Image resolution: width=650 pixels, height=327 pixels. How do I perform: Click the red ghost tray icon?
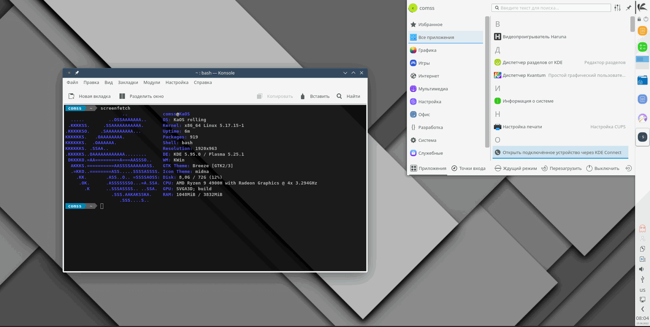(643, 229)
